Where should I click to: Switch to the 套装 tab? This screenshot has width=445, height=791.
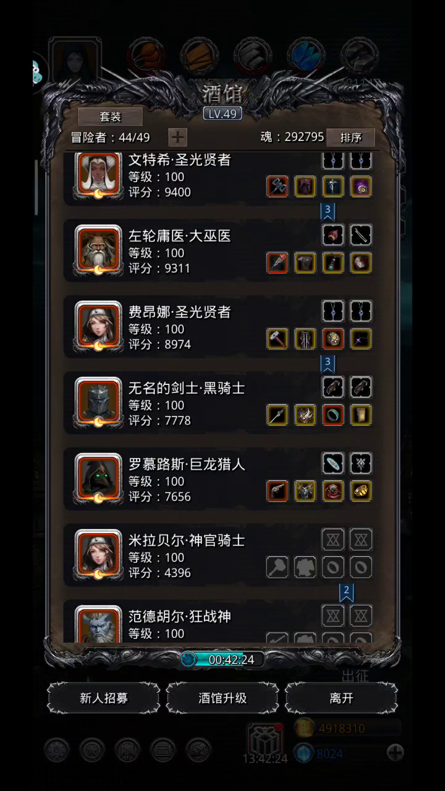pyautogui.click(x=110, y=117)
